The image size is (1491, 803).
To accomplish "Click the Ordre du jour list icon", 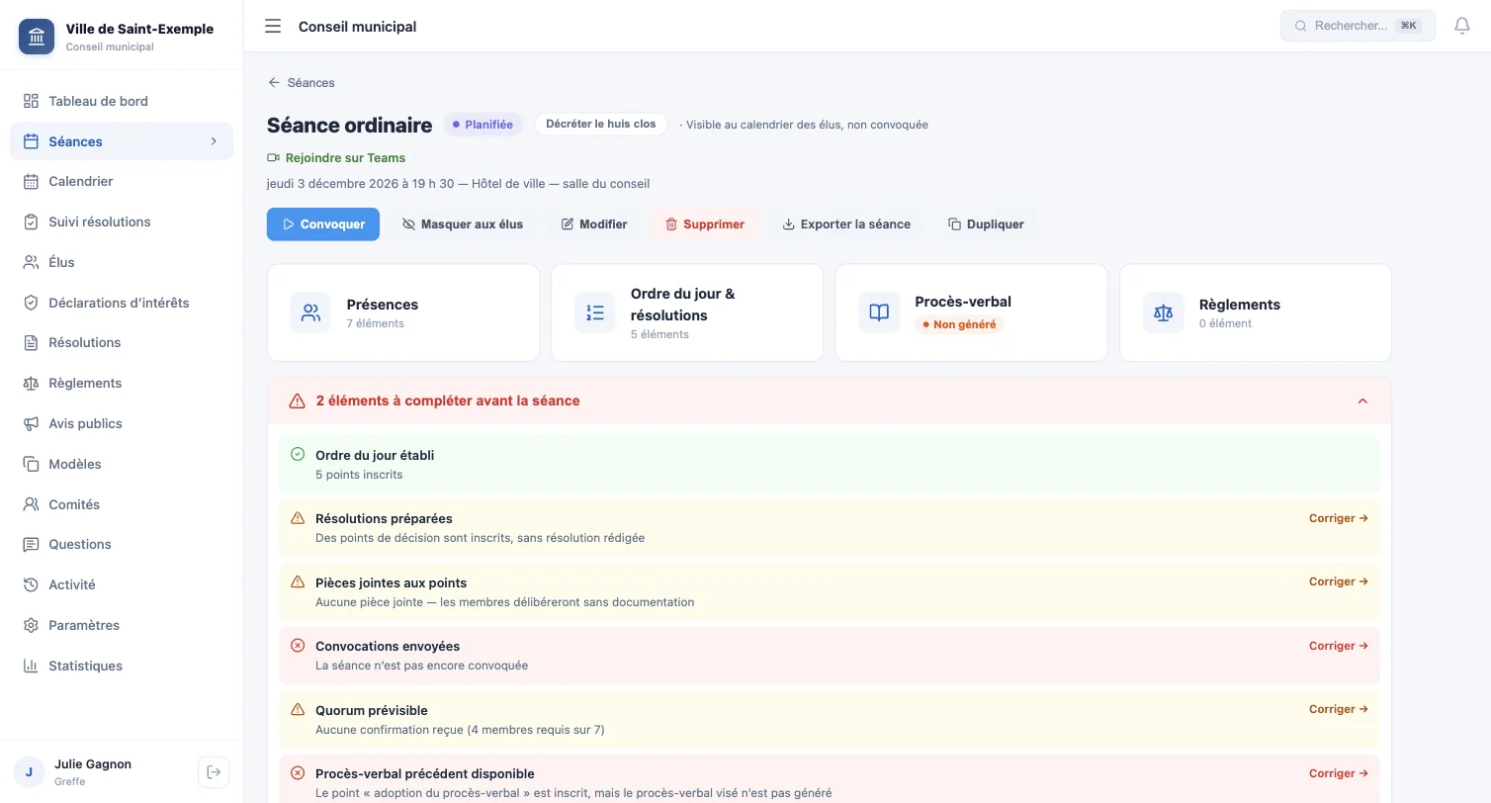I will [595, 312].
